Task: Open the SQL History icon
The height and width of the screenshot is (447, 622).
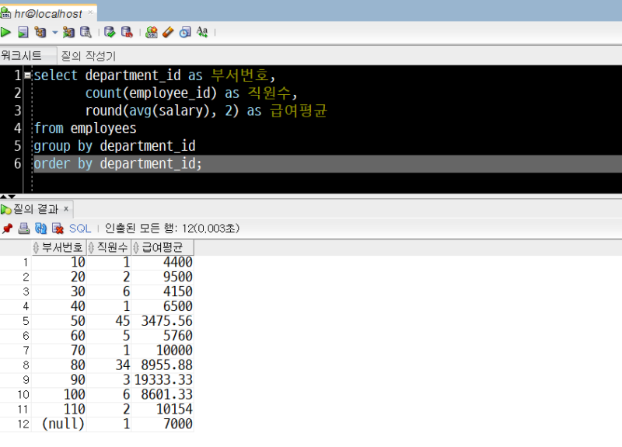Action: pyautogui.click(x=185, y=32)
